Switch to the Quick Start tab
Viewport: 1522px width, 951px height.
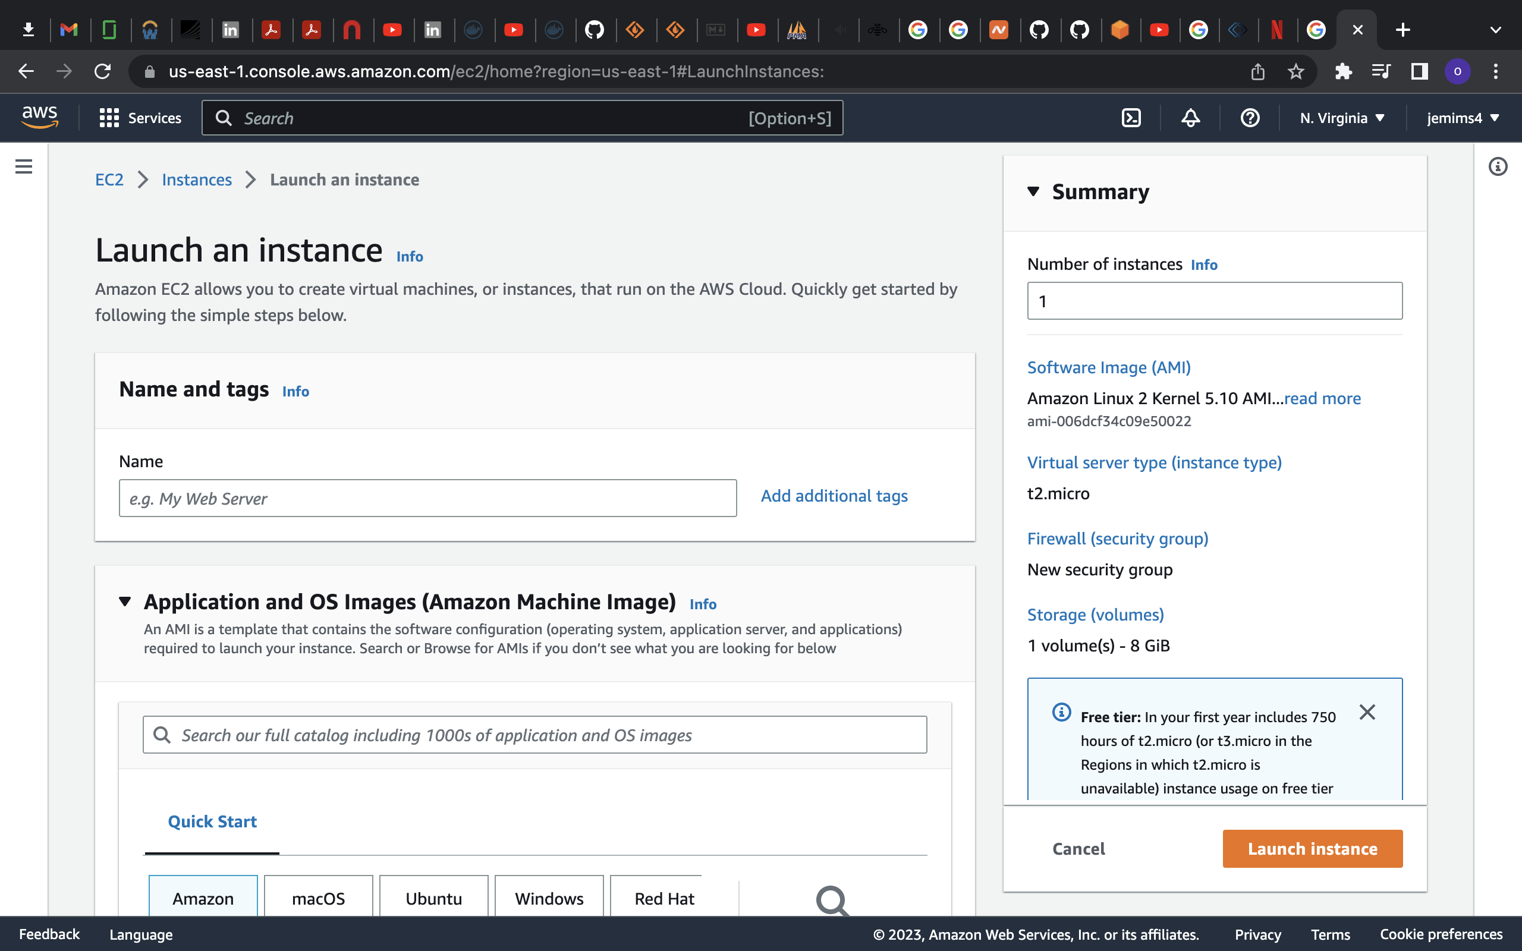(212, 821)
